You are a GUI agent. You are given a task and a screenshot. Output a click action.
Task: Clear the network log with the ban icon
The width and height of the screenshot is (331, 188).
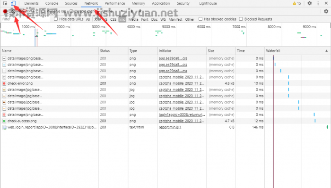pos(13,11)
